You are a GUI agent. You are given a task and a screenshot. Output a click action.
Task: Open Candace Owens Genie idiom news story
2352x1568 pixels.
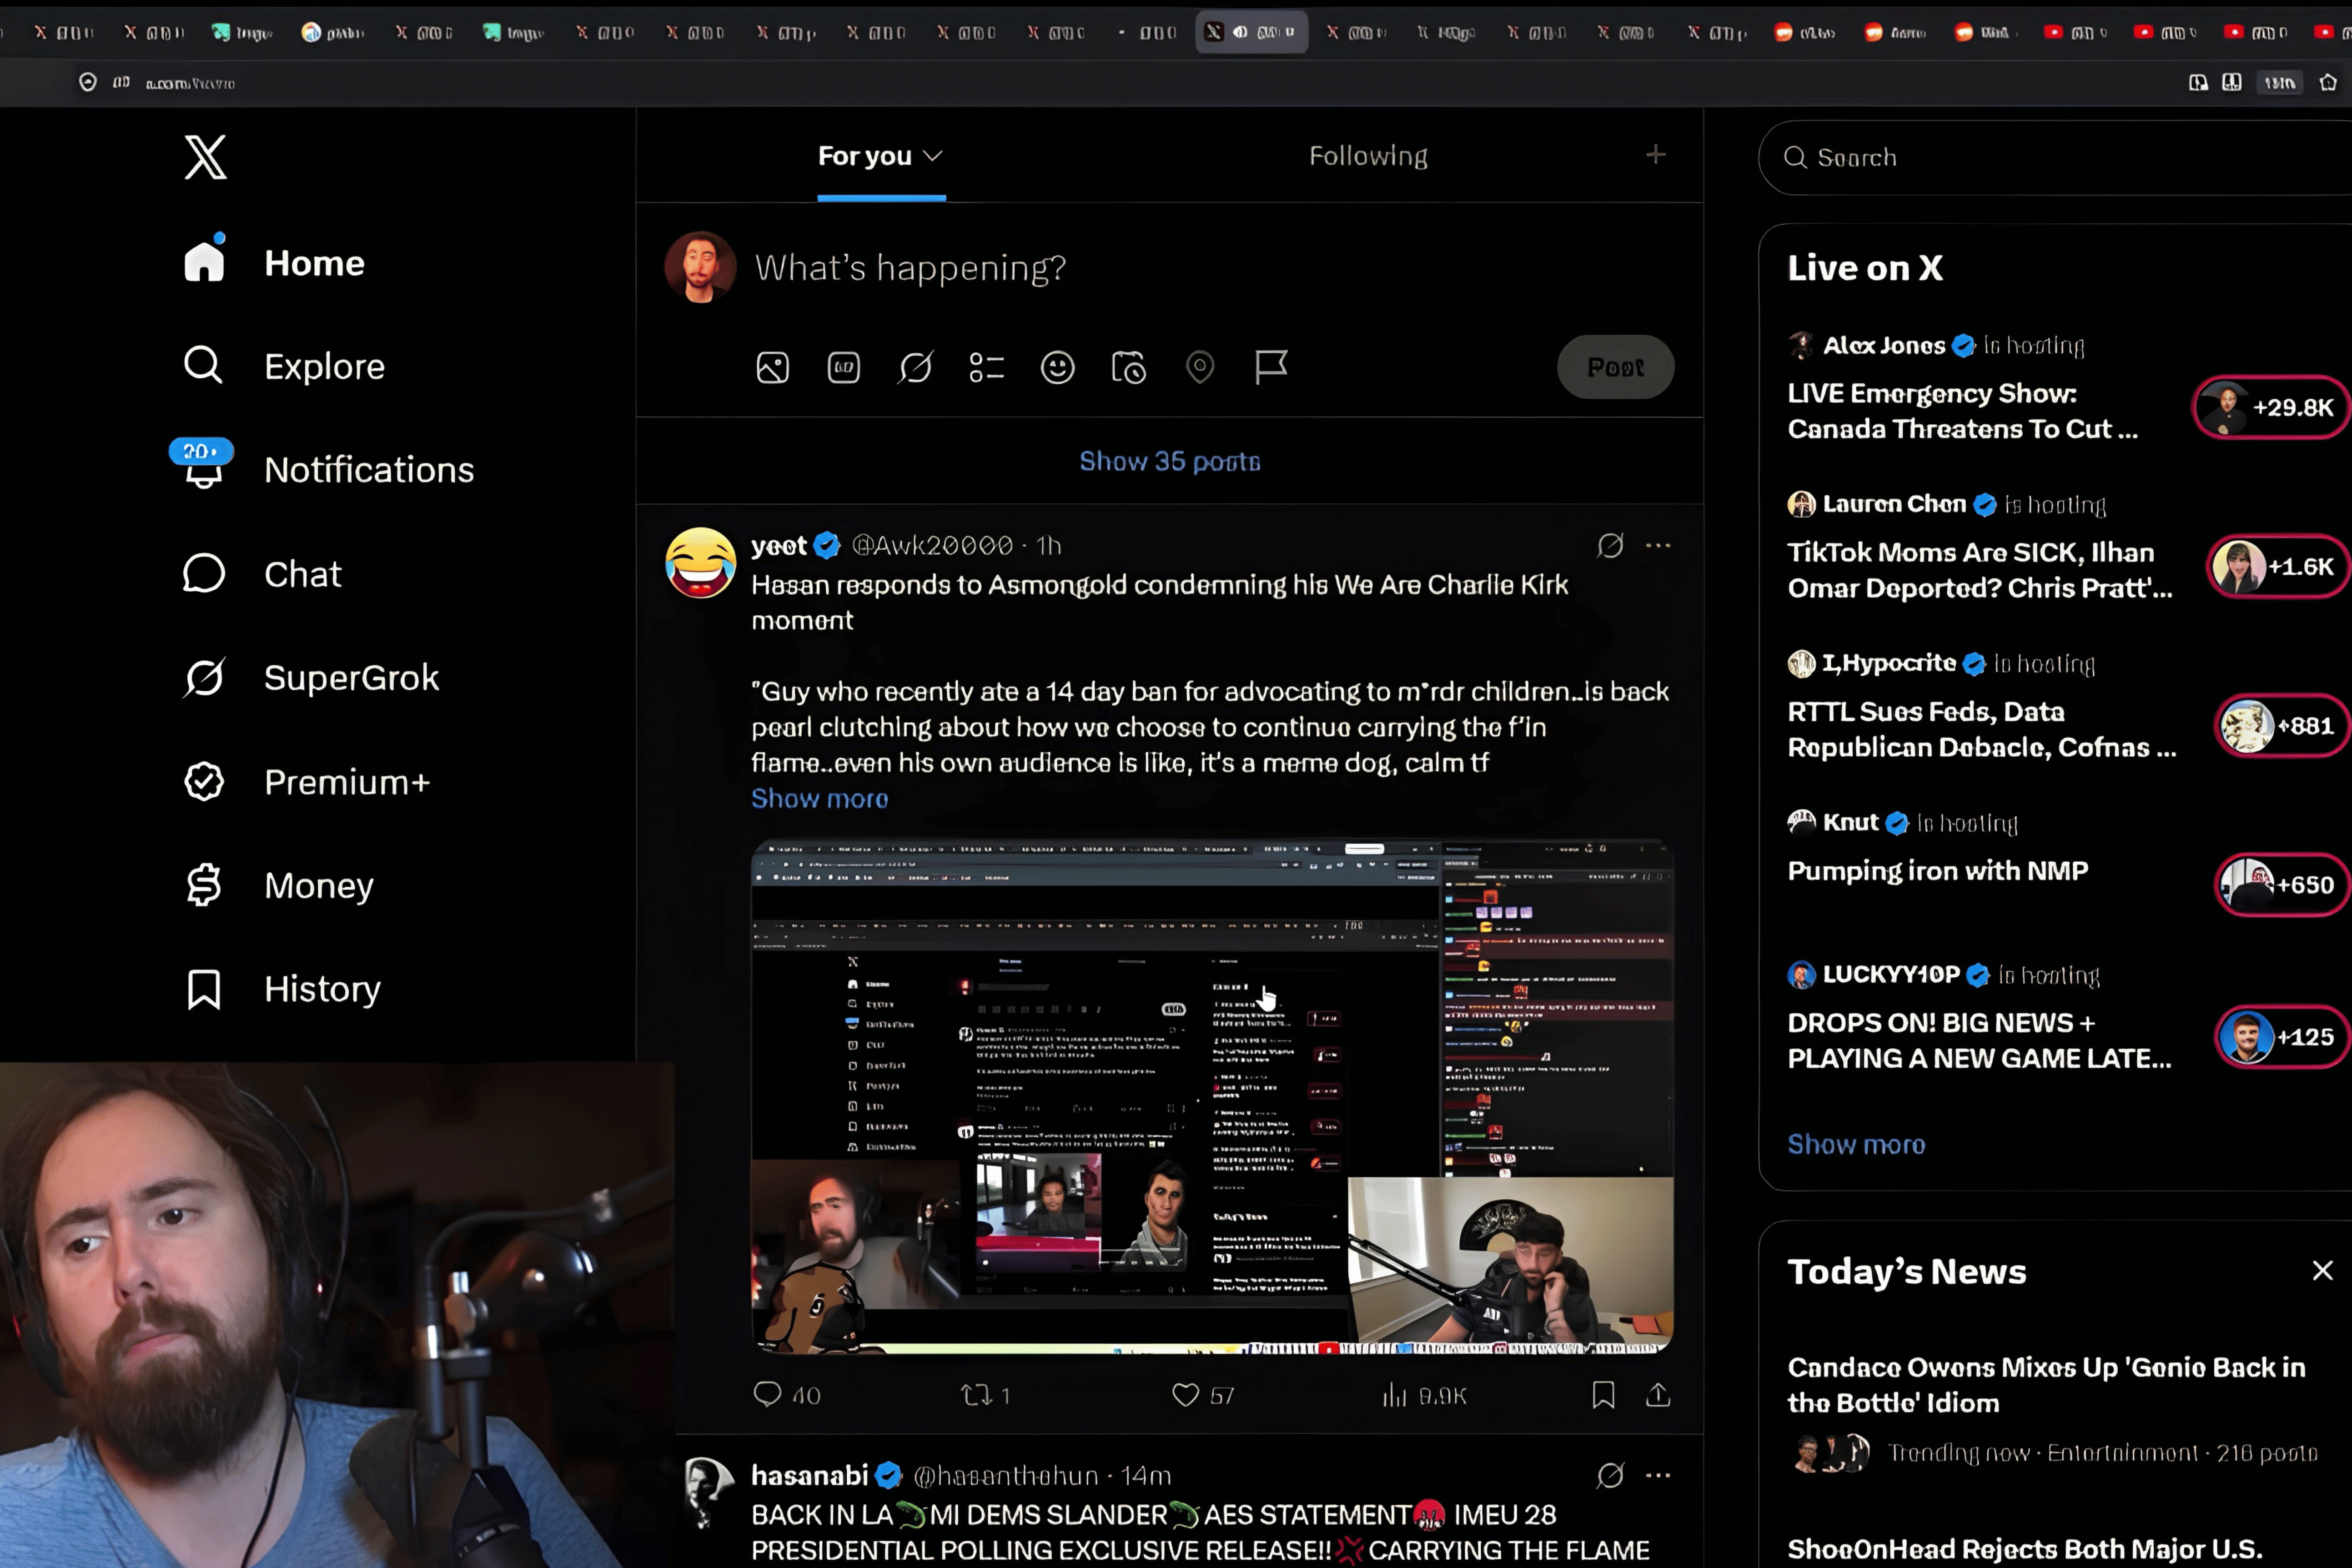tap(2046, 1385)
